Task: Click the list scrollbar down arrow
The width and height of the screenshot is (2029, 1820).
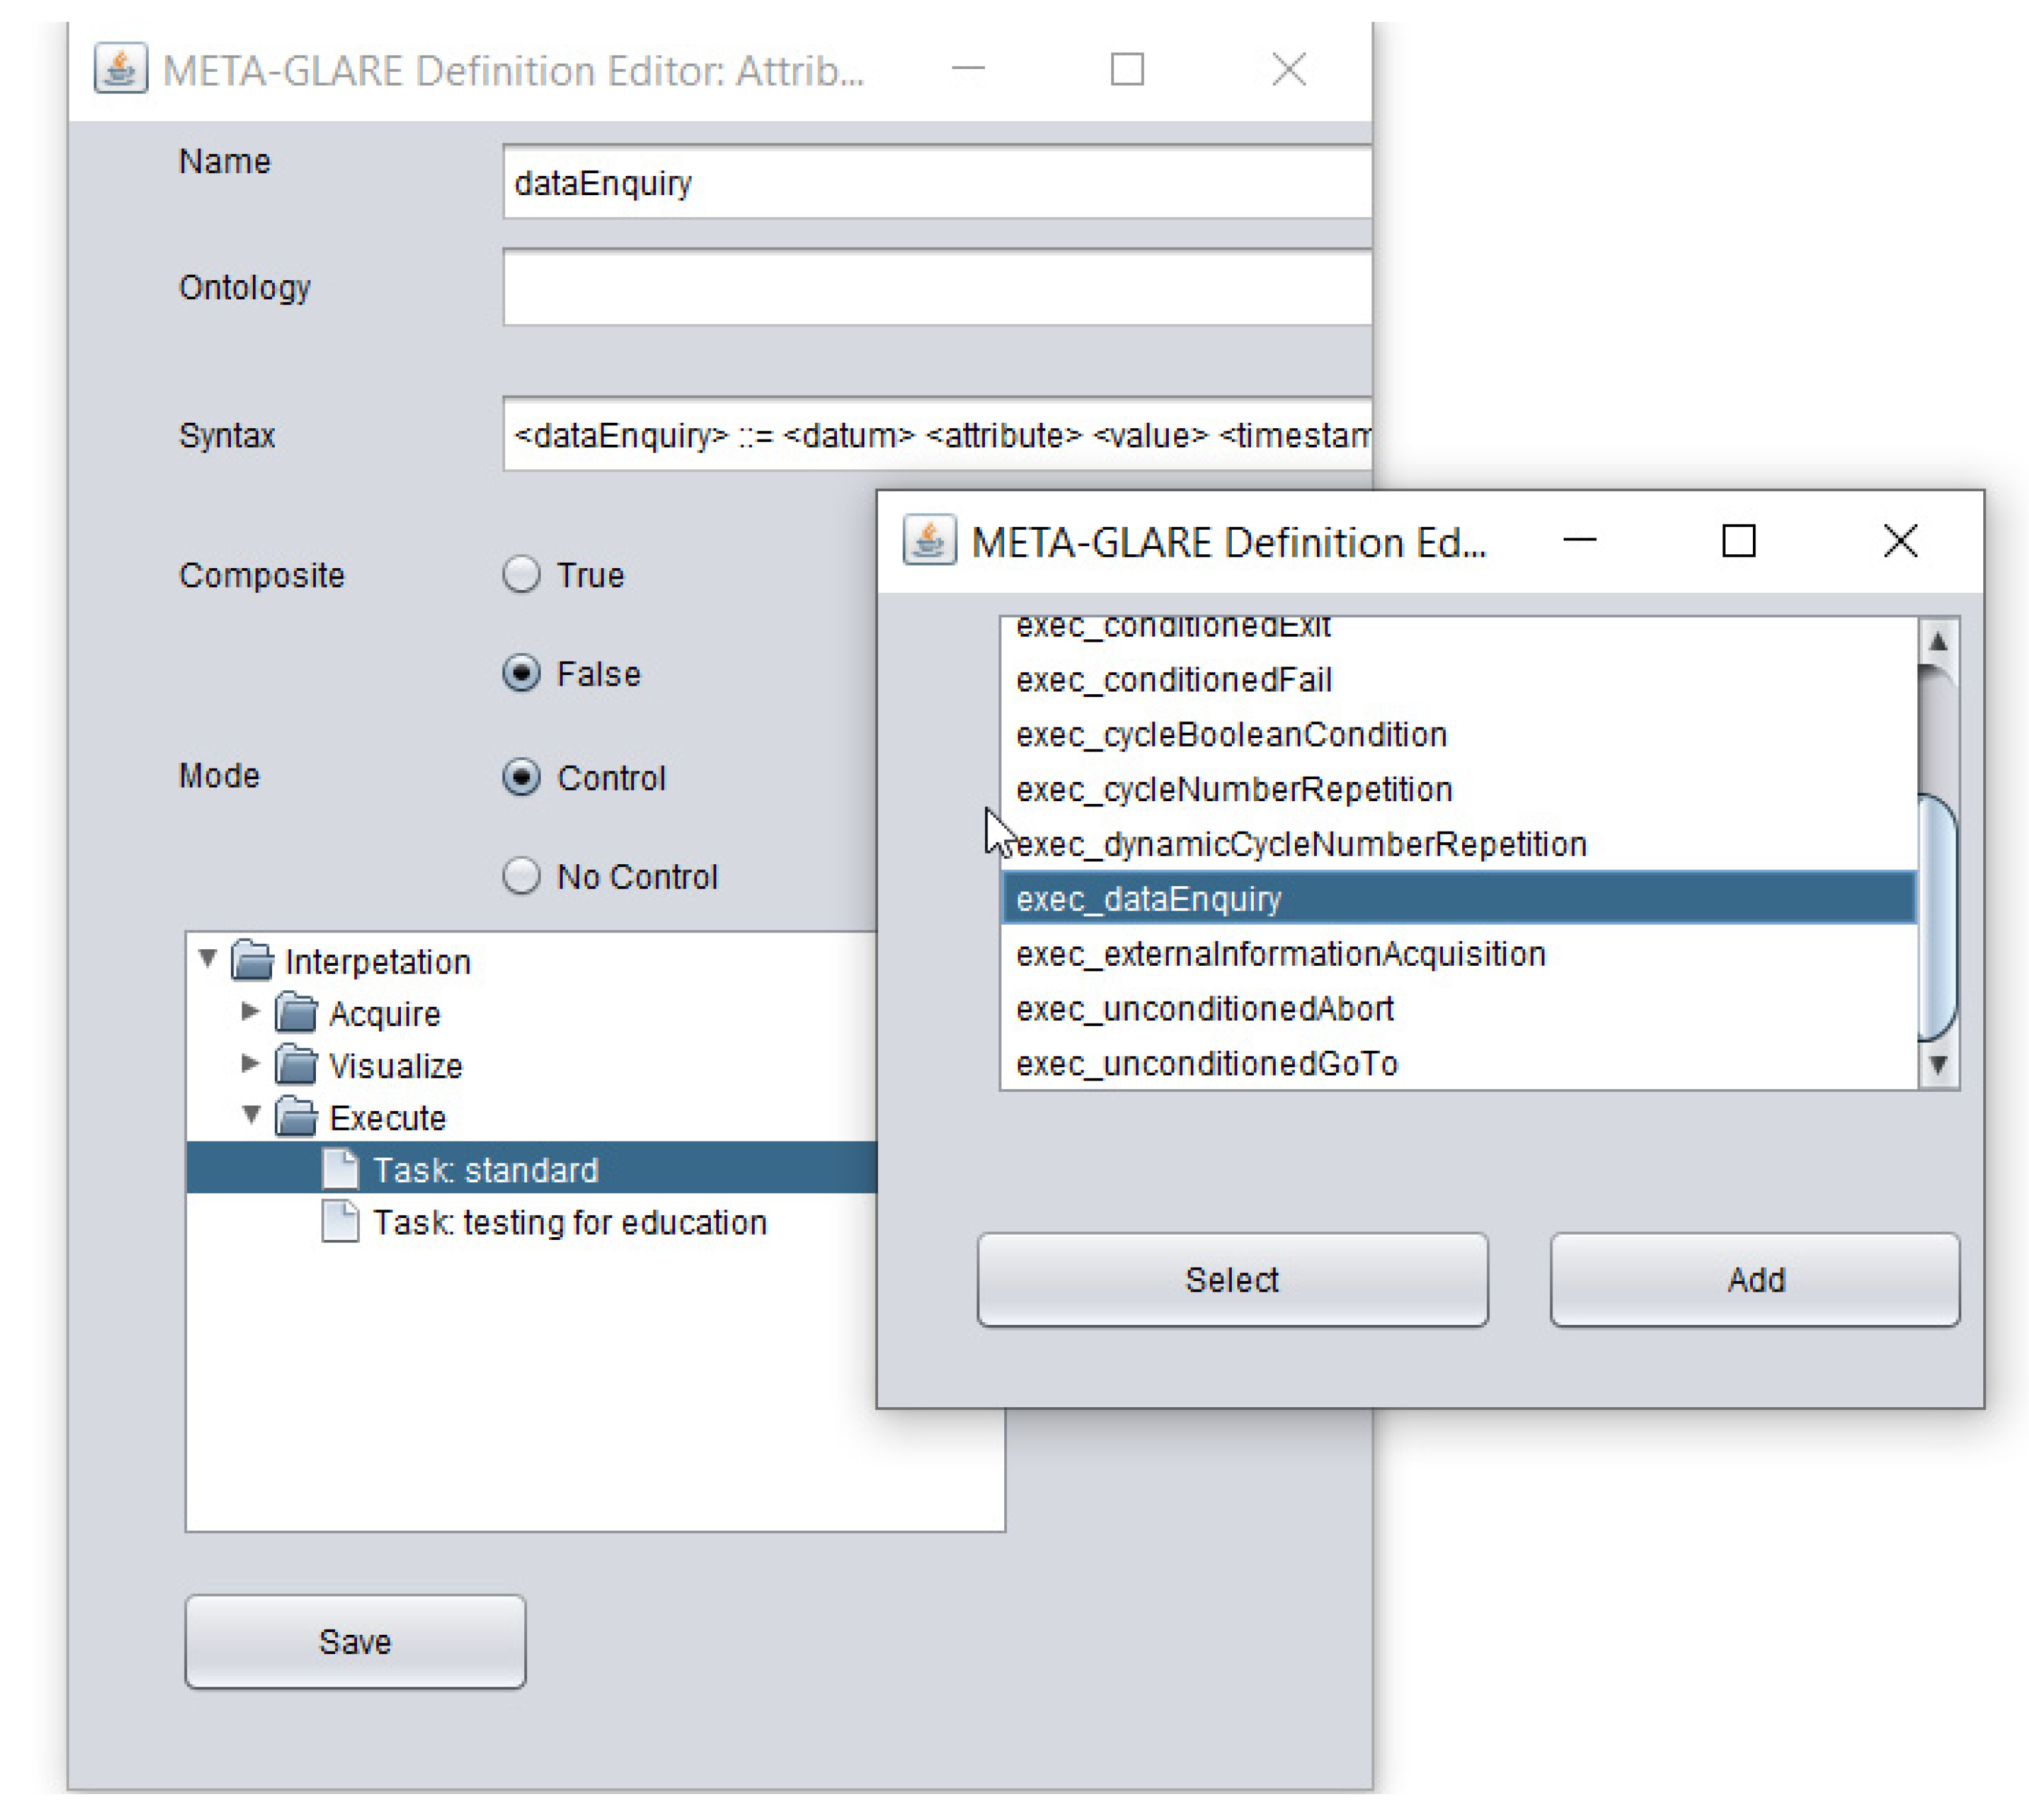Action: tap(1937, 1066)
